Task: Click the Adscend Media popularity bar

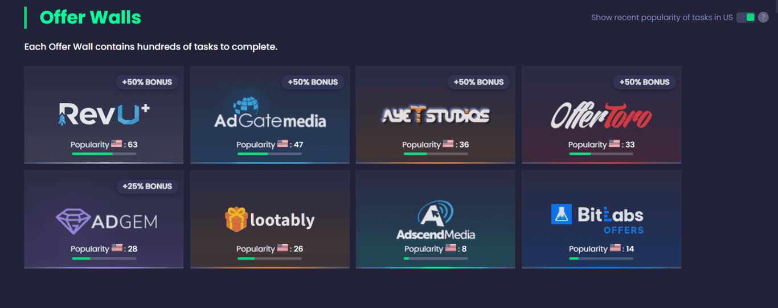Action: (436, 258)
